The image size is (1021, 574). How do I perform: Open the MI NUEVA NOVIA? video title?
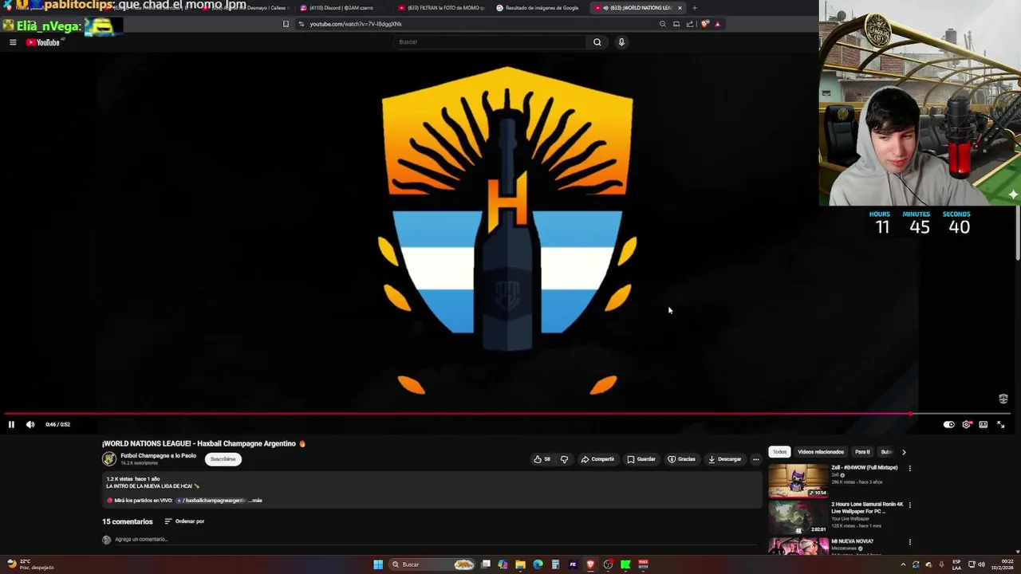click(852, 541)
